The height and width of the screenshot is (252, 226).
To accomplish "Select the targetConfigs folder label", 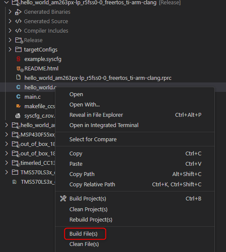I will [41, 50].
